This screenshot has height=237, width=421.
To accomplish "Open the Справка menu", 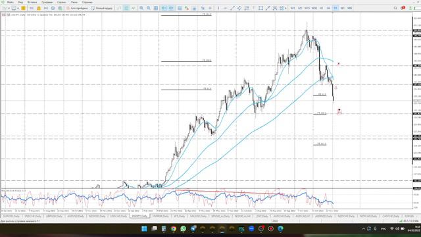I will point(87,2).
